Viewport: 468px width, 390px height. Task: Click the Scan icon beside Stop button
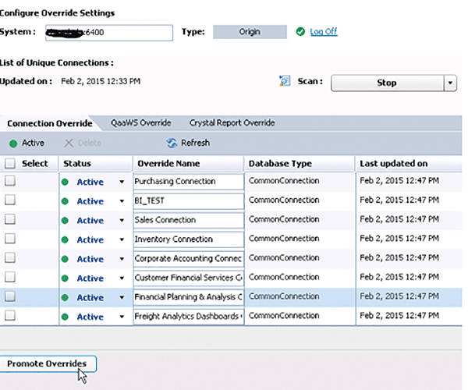284,82
